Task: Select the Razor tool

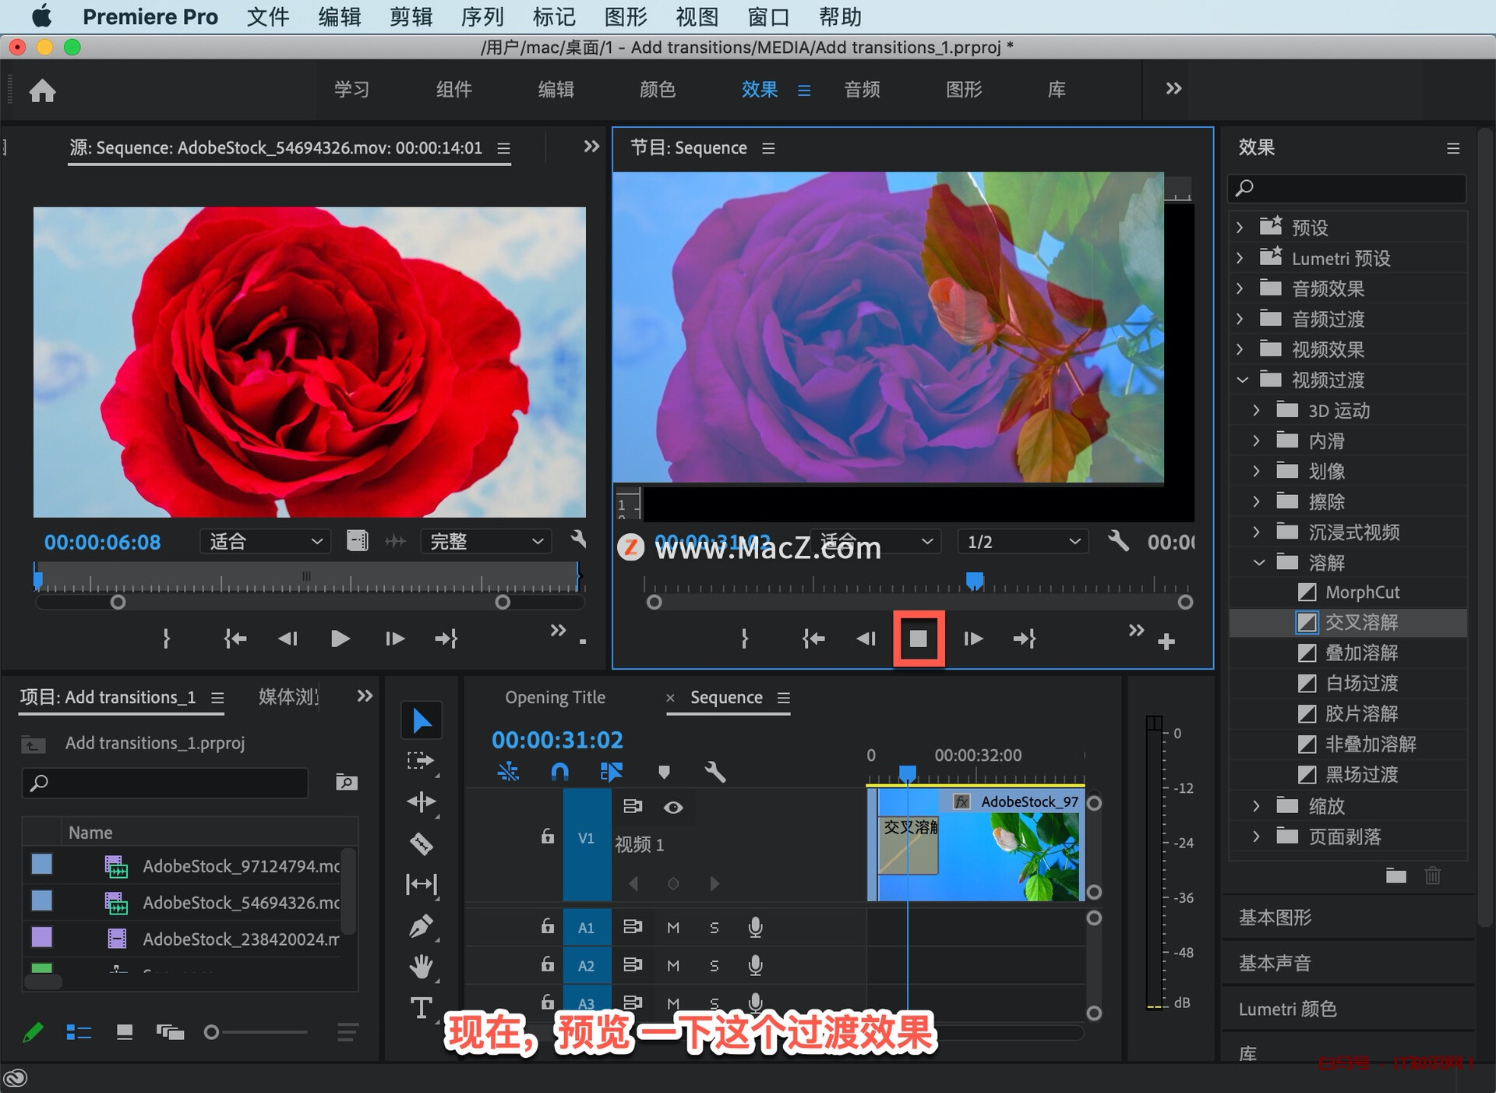Action: 421,844
